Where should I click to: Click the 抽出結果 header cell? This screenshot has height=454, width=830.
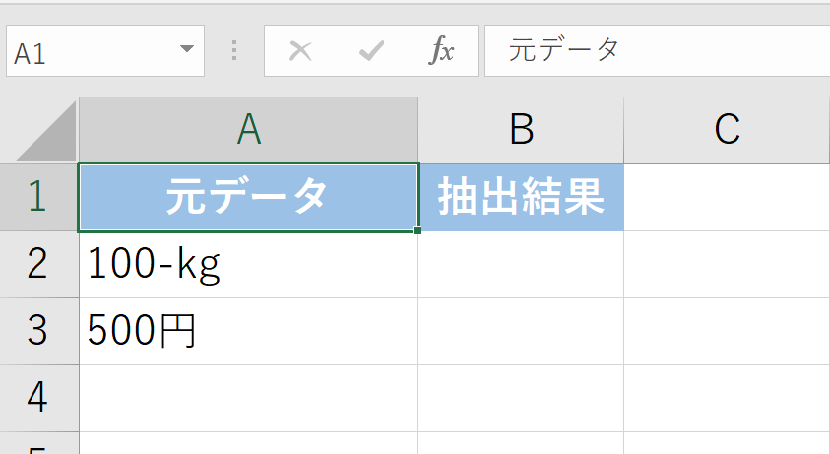pos(521,197)
